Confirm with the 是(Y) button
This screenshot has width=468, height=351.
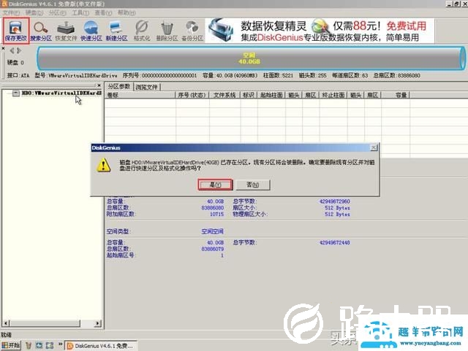(215, 185)
